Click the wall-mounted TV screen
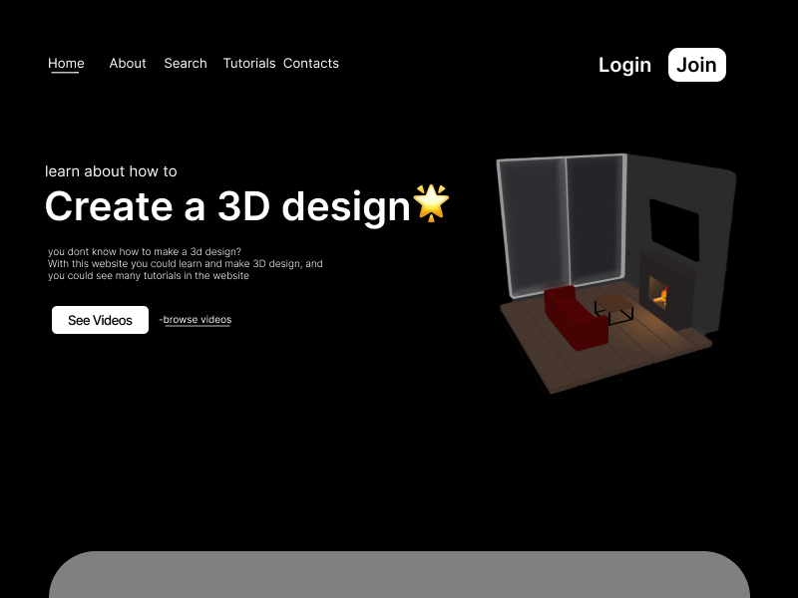 [674, 225]
